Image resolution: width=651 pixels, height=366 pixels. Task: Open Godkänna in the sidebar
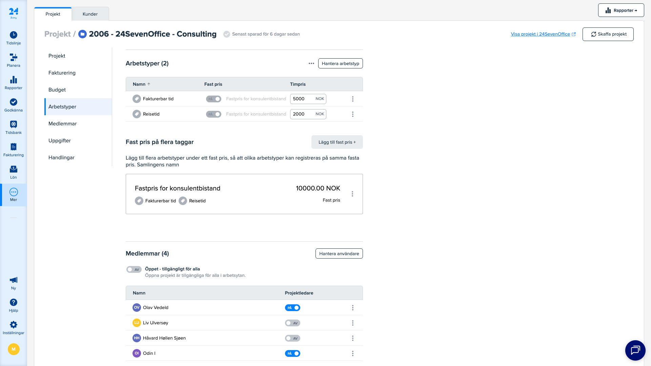pos(14,105)
